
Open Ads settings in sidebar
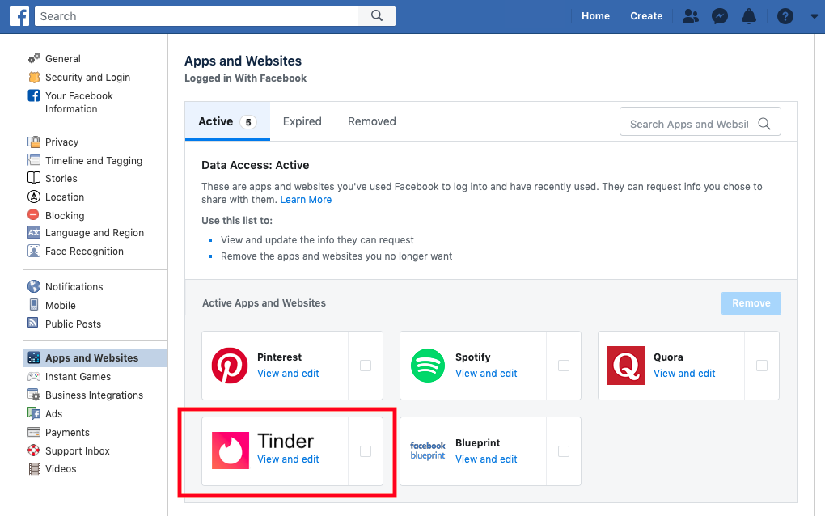tap(53, 414)
